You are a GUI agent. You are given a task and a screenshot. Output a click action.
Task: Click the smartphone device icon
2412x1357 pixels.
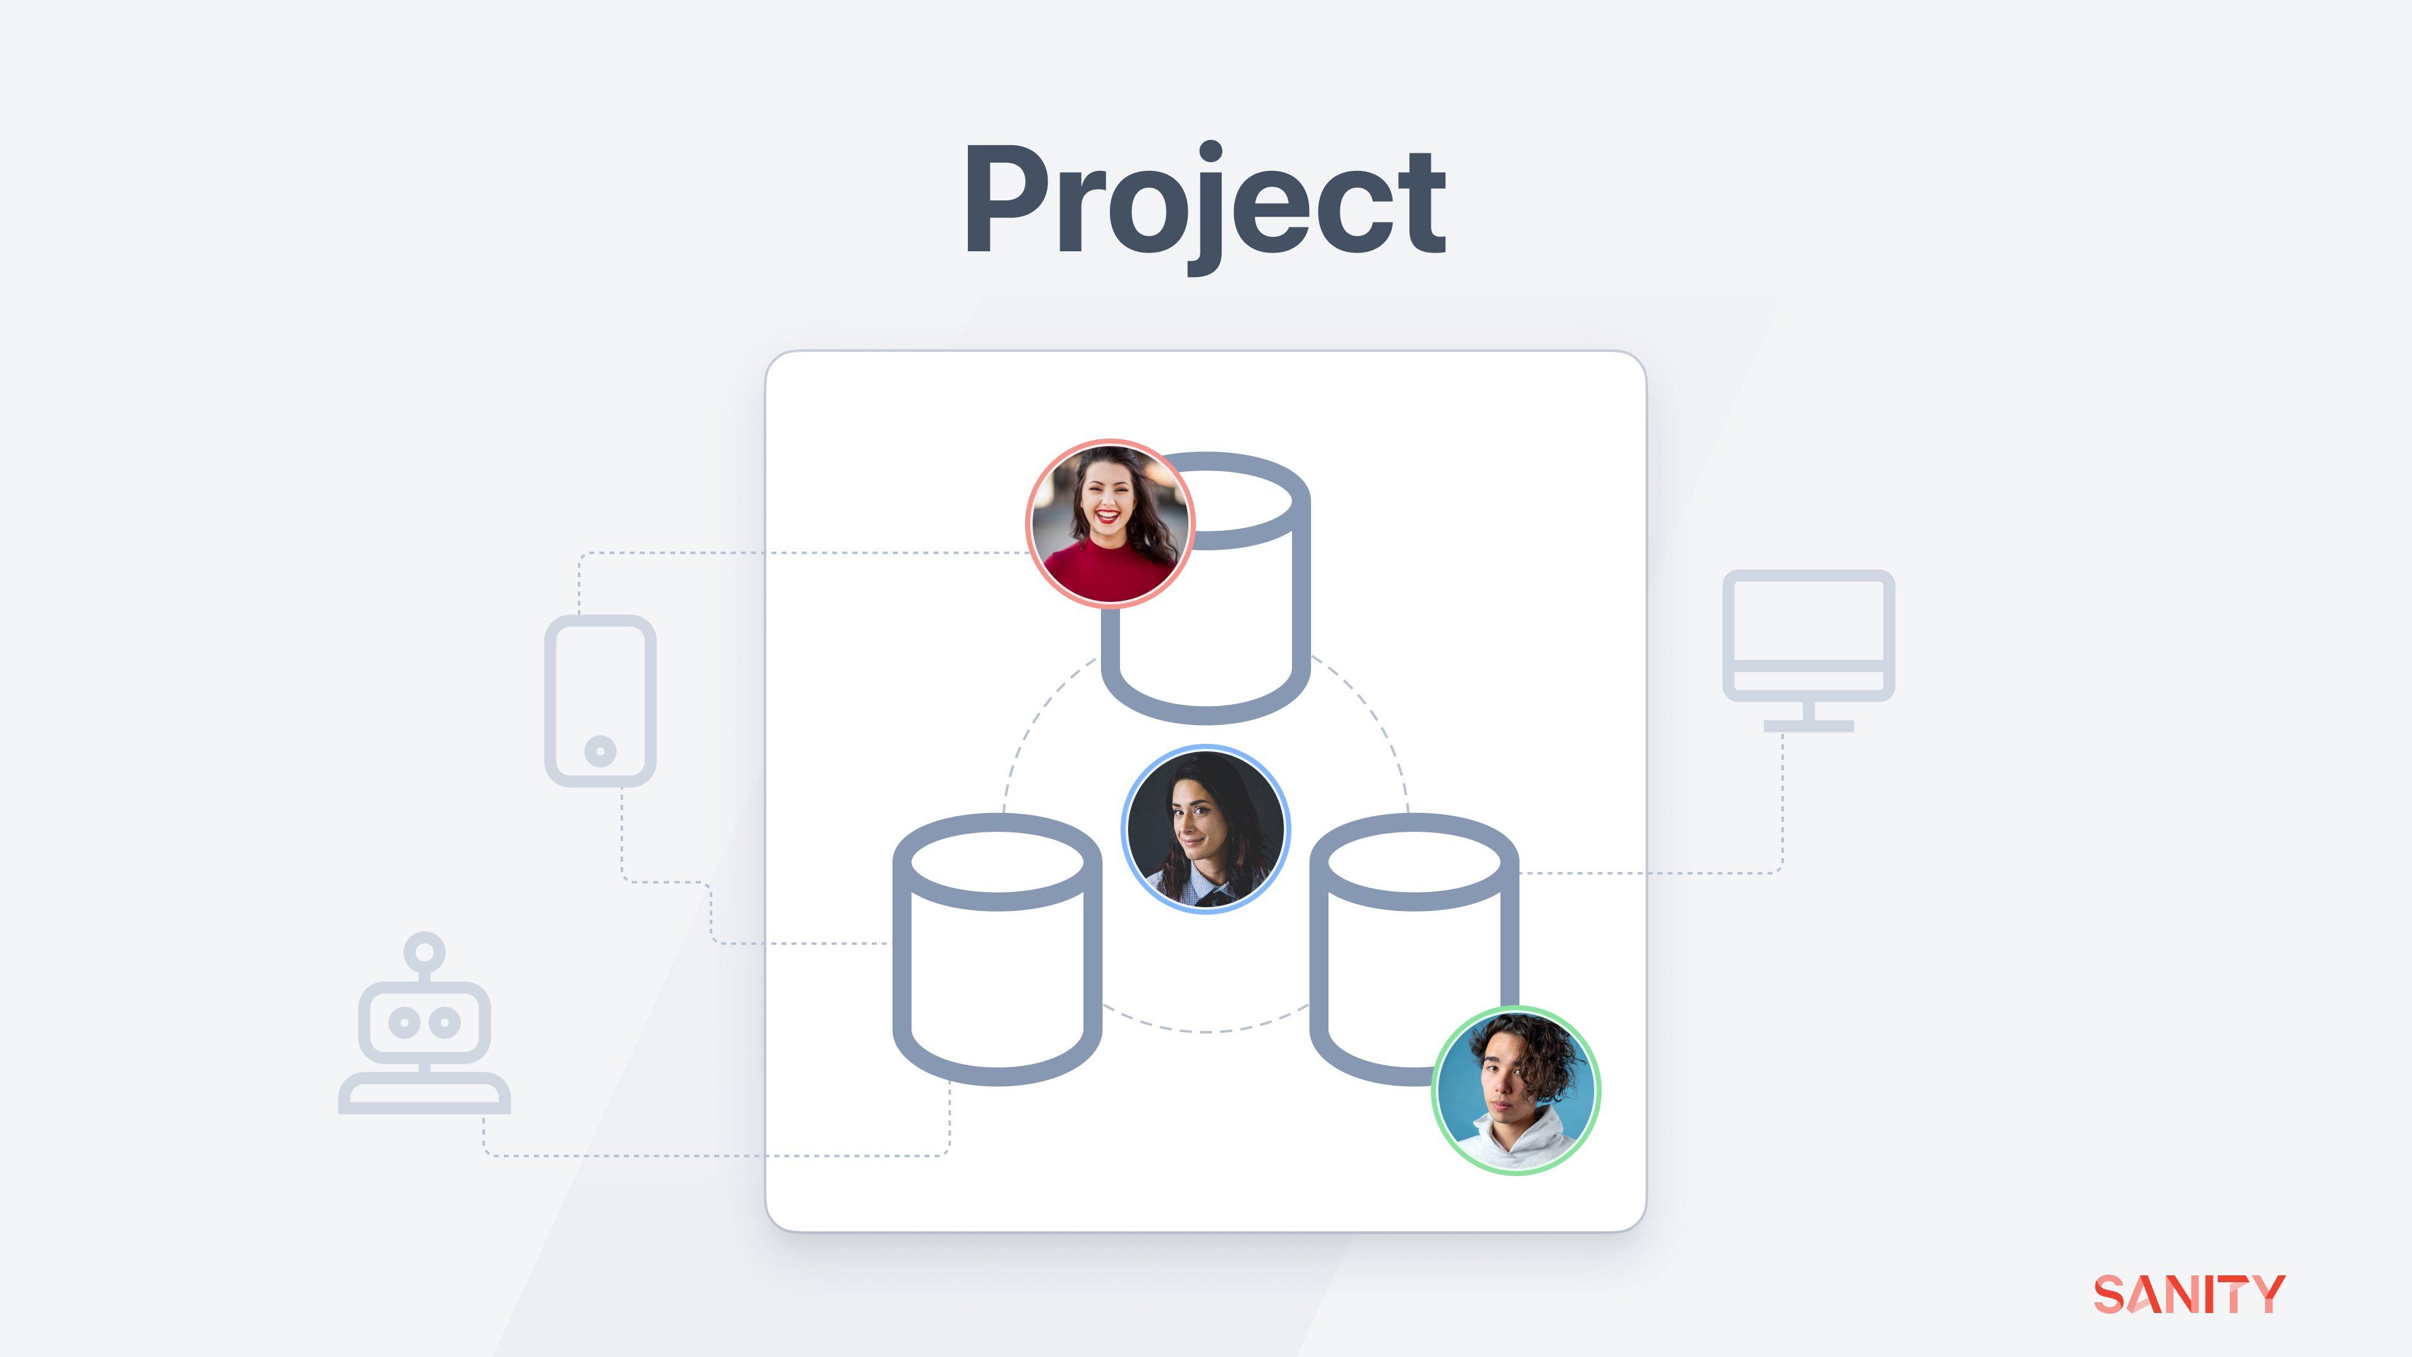click(600, 700)
